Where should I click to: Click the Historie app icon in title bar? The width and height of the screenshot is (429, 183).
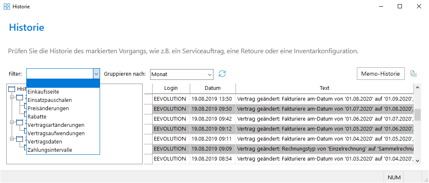click(7, 6)
